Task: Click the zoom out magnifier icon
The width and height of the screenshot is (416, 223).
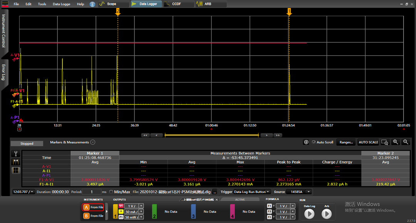Action: coord(405,142)
